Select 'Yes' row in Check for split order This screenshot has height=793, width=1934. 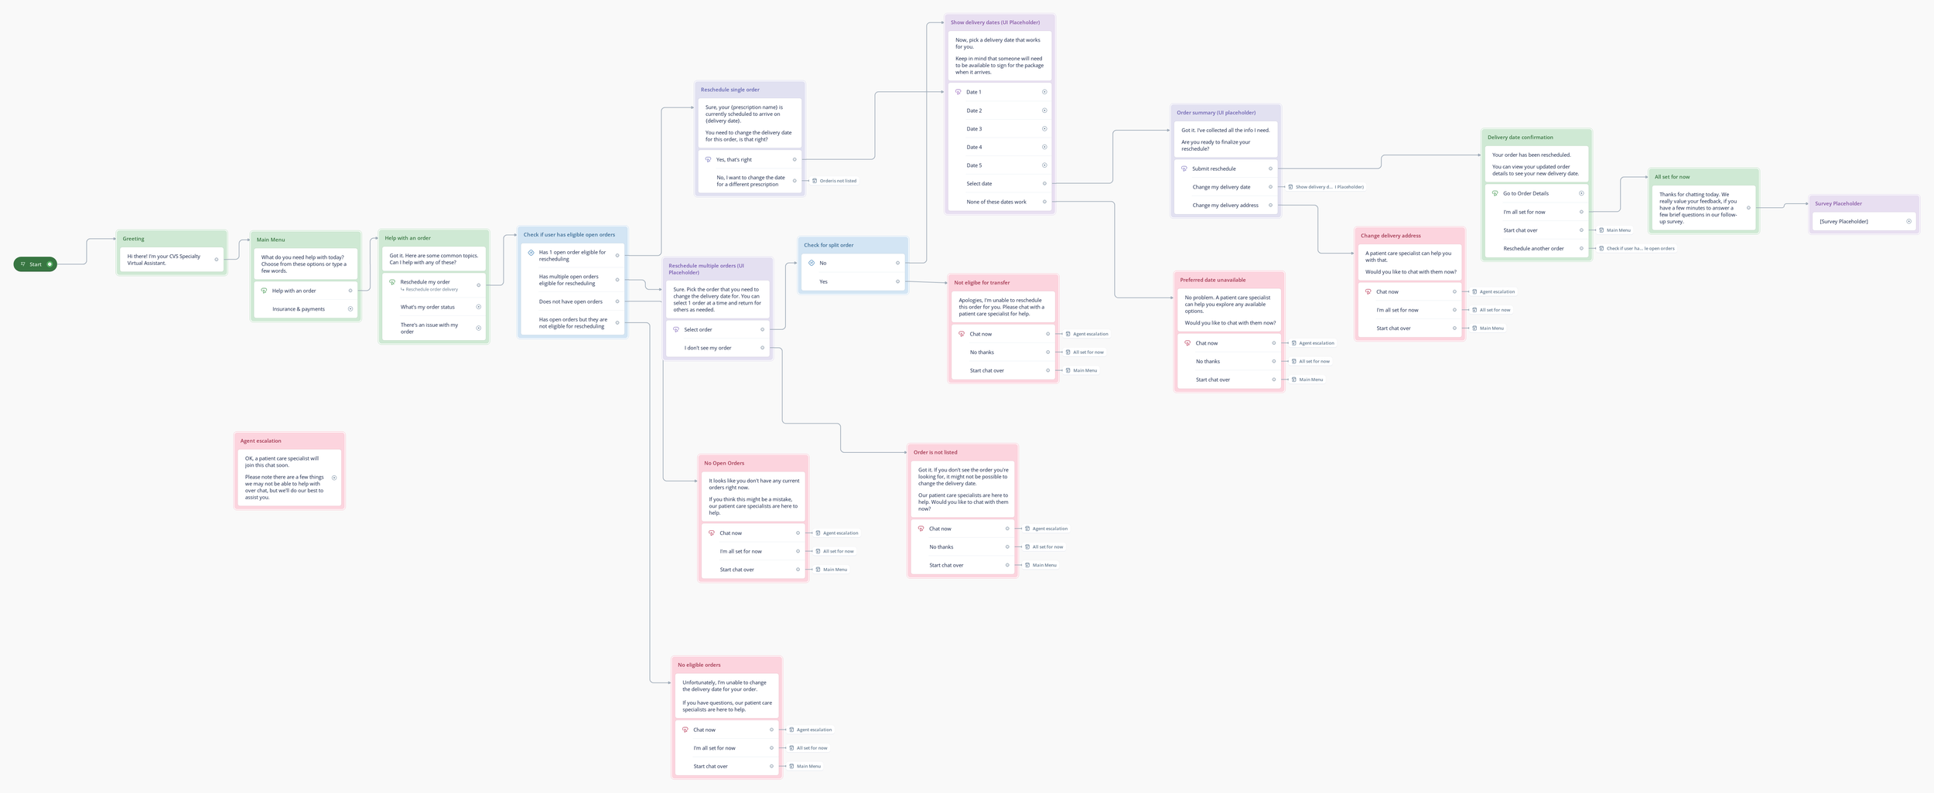[x=853, y=282]
